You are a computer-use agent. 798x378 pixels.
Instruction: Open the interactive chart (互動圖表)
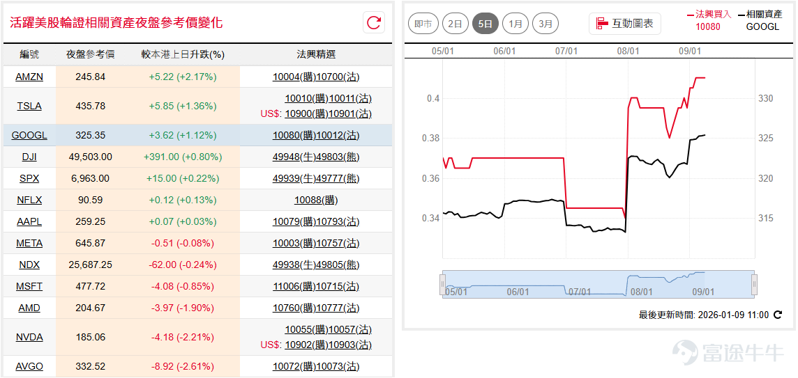point(625,24)
